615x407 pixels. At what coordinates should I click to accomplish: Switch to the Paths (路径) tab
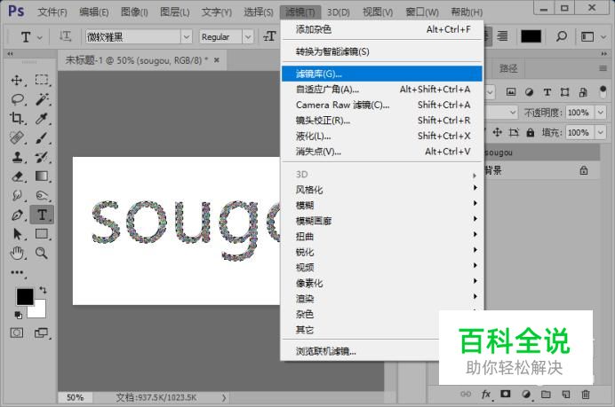[x=508, y=69]
